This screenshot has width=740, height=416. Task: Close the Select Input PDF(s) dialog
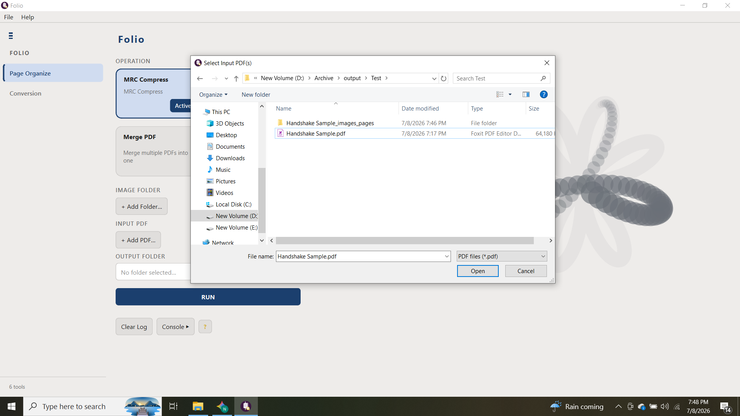click(547, 63)
